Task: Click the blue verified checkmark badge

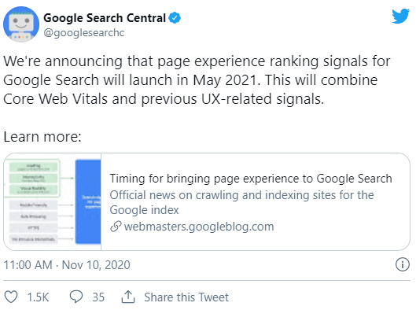Action: point(175,18)
